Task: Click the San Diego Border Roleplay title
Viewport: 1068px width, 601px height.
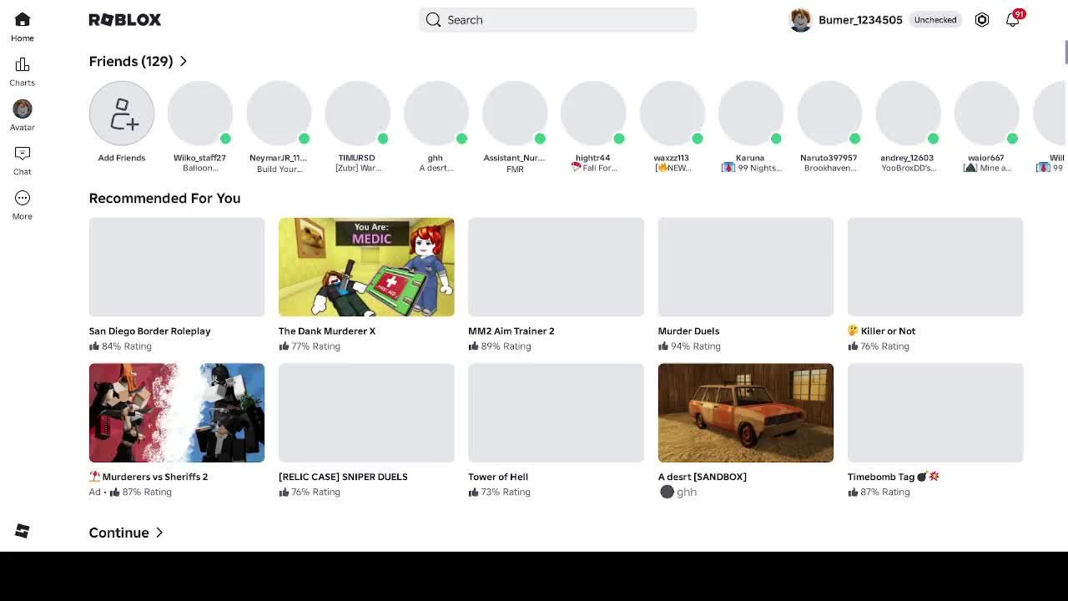Action: point(150,331)
